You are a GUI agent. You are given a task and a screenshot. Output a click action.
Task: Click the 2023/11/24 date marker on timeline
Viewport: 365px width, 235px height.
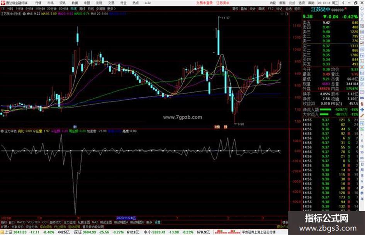(x=126, y=218)
